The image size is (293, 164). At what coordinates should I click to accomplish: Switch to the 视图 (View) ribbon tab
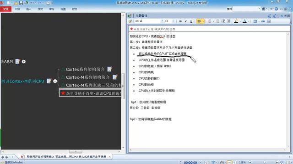point(63,9)
